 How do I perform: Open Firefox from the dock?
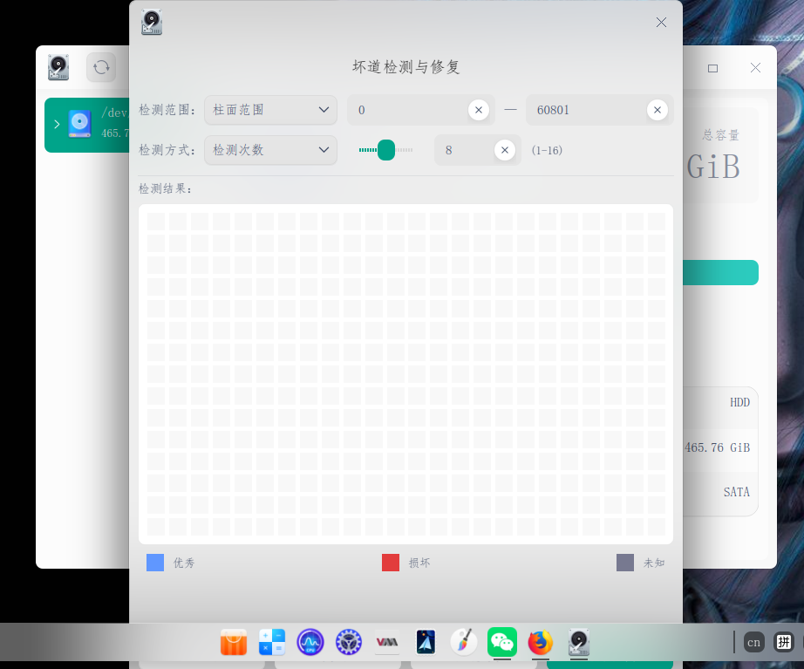540,642
